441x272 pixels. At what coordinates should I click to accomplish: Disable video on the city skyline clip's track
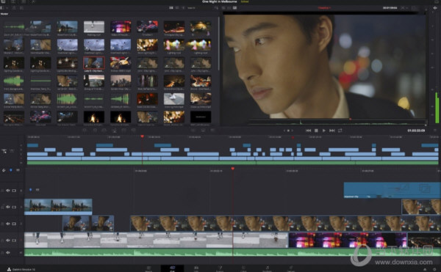point(14,207)
